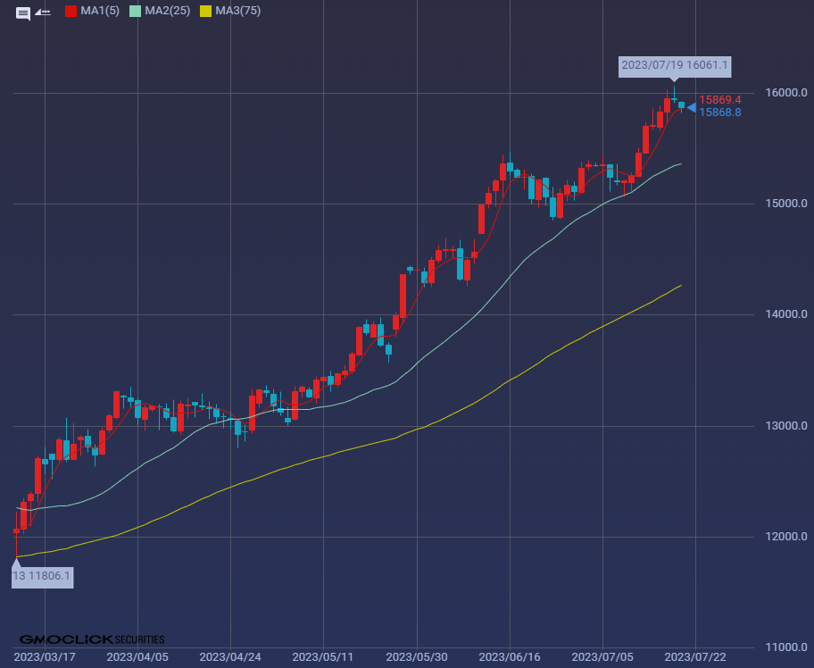Click the 2023/05/11 date axis label
814x668 pixels.
pyautogui.click(x=323, y=657)
